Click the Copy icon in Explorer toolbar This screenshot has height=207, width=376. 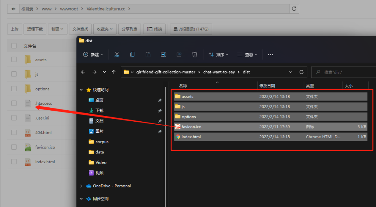coord(132,54)
